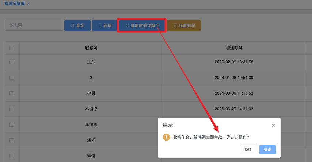Click the 敏感词 column header in the table
Image resolution: width=312 pixels, height=162 pixels.
pyautogui.click(x=91, y=48)
